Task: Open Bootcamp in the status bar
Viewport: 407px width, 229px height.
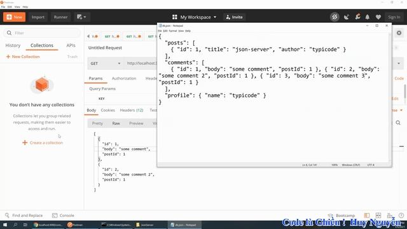Action: 341,216
